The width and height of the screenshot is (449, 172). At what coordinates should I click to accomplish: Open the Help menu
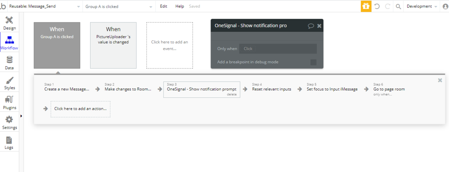coord(180,6)
